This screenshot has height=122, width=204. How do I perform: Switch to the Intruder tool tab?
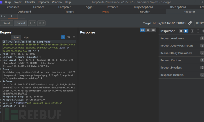144,12
